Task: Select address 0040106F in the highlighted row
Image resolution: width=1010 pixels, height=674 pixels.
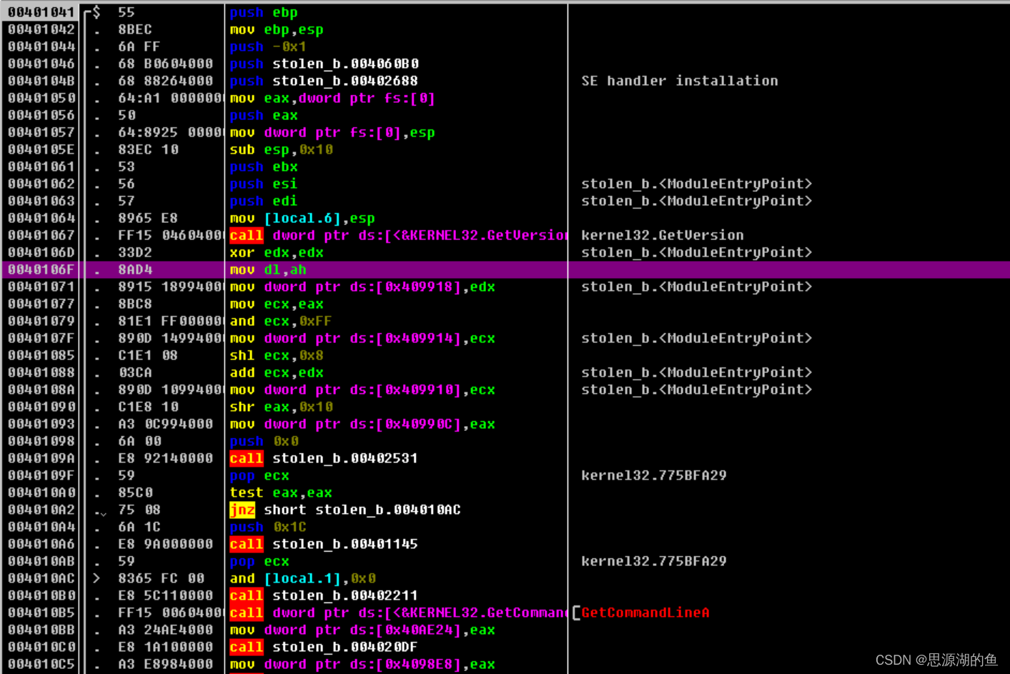Action: 41,269
